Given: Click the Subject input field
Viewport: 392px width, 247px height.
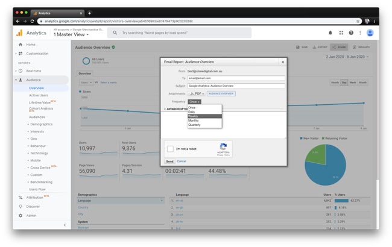Looking at the screenshot, I should [x=236, y=86].
